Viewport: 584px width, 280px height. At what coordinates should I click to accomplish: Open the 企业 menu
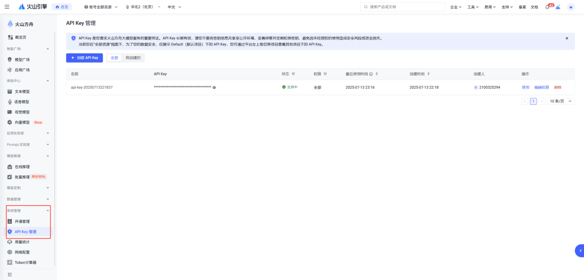tap(456, 6)
